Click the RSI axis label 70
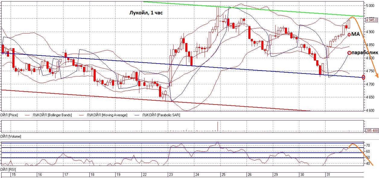The width and height of the screenshot is (379, 178). 368,145
